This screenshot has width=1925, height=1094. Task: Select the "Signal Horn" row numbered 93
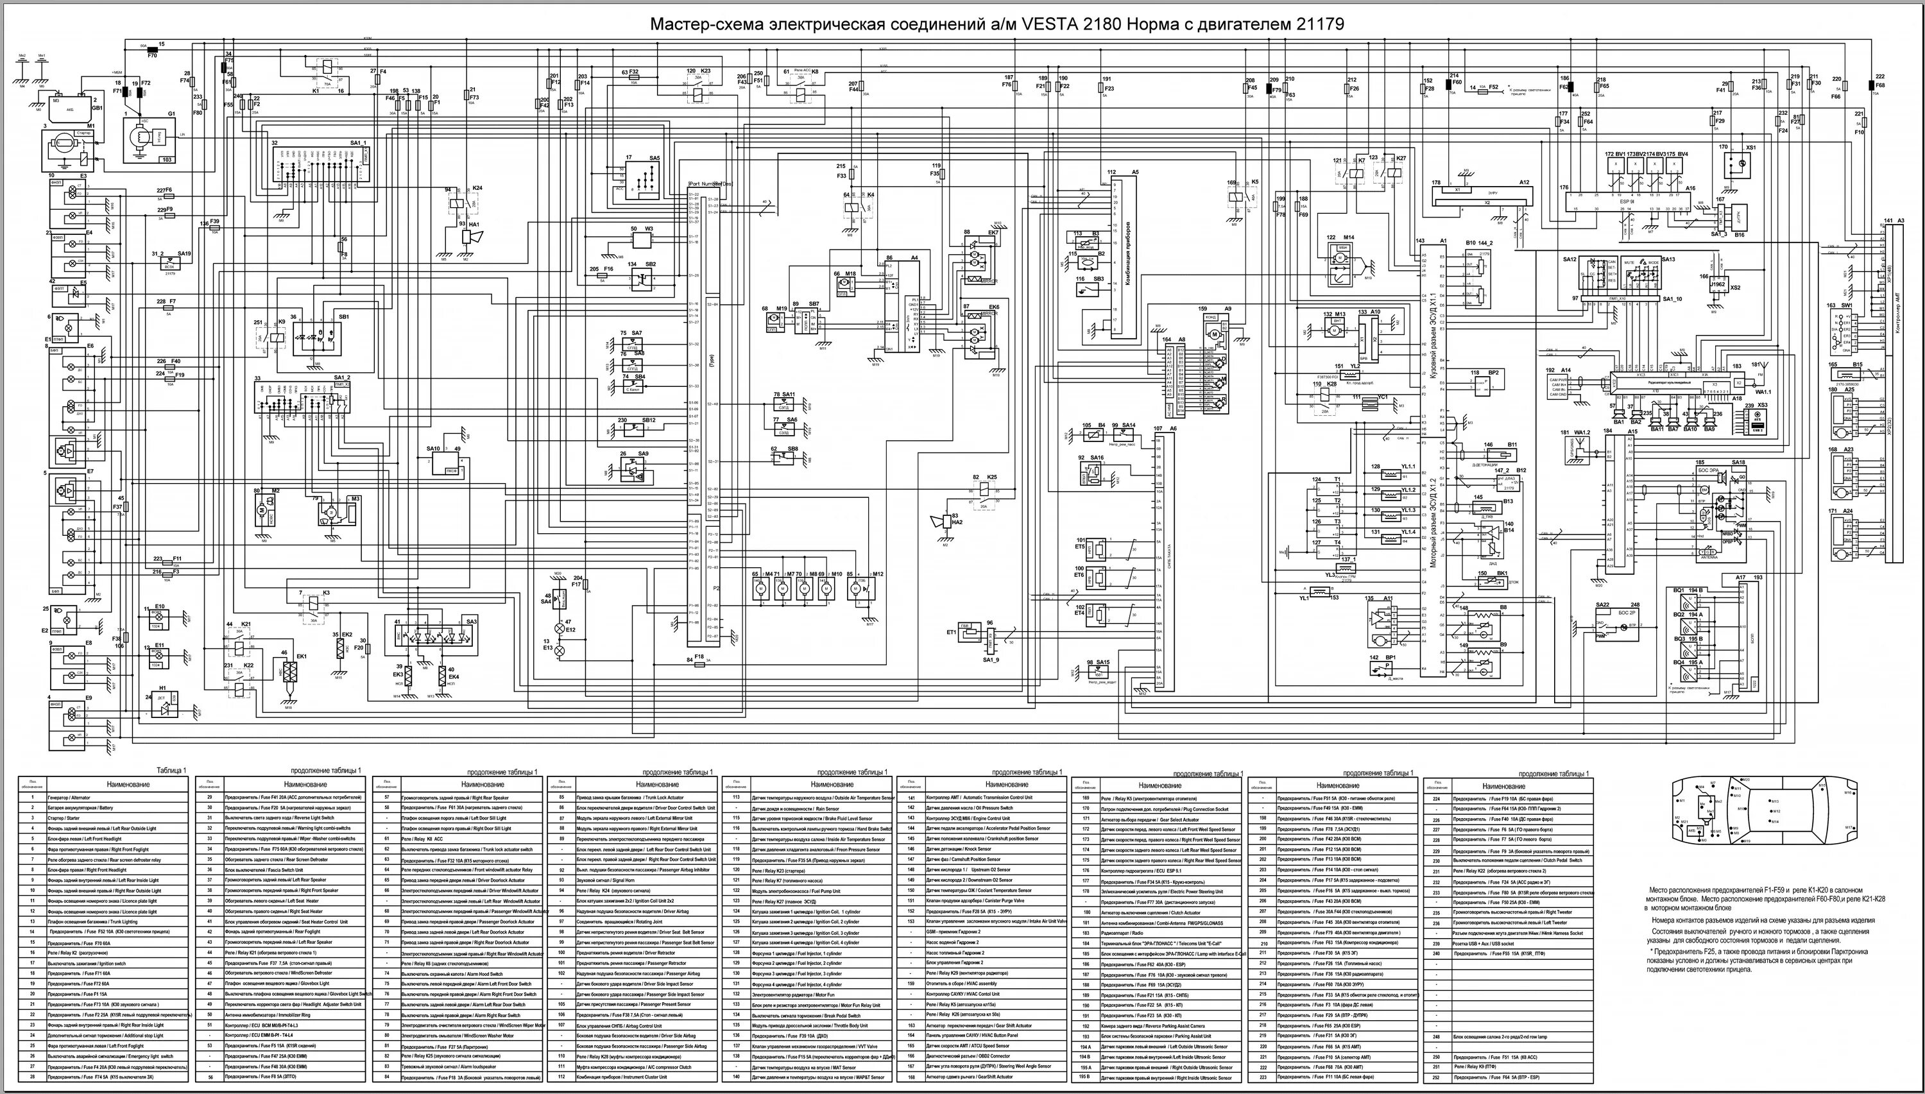(x=633, y=880)
